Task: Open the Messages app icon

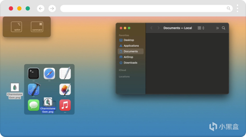Action: point(34,105)
